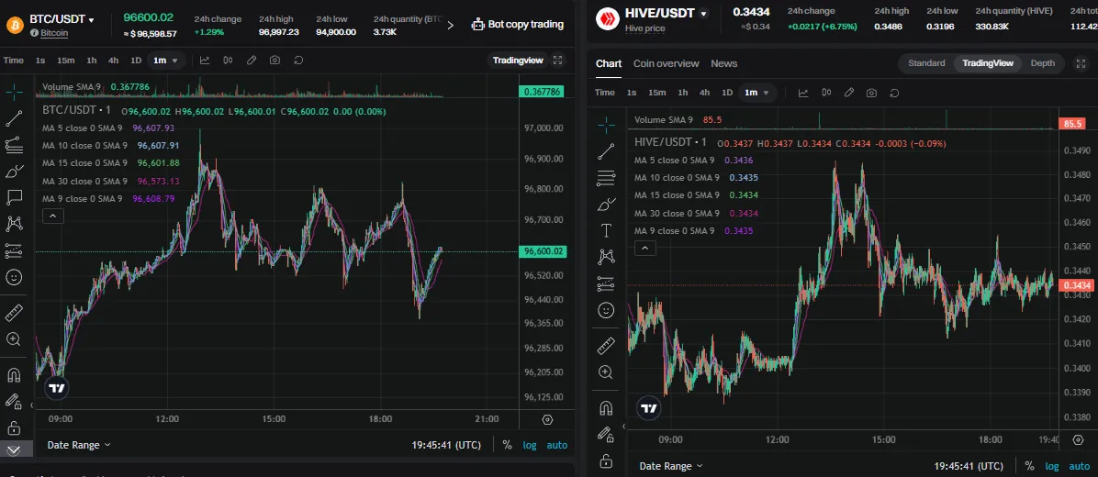Toggle lock all drawings in BTC chart
The image size is (1098, 477).
tap(14, 428)
